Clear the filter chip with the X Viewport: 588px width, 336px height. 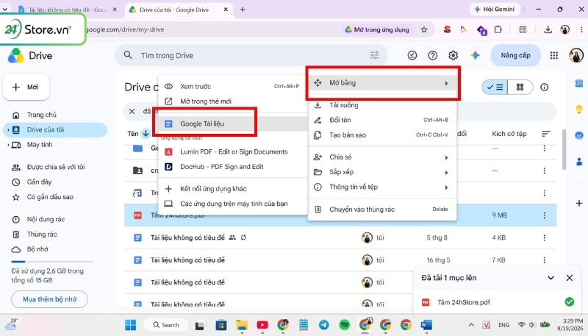tap(132, 111)
